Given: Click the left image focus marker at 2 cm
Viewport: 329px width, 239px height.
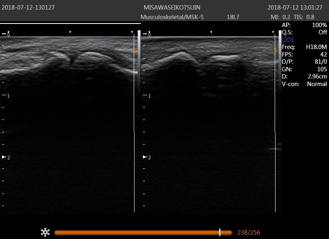Looking at the screenshot, I should coord(4,157).
